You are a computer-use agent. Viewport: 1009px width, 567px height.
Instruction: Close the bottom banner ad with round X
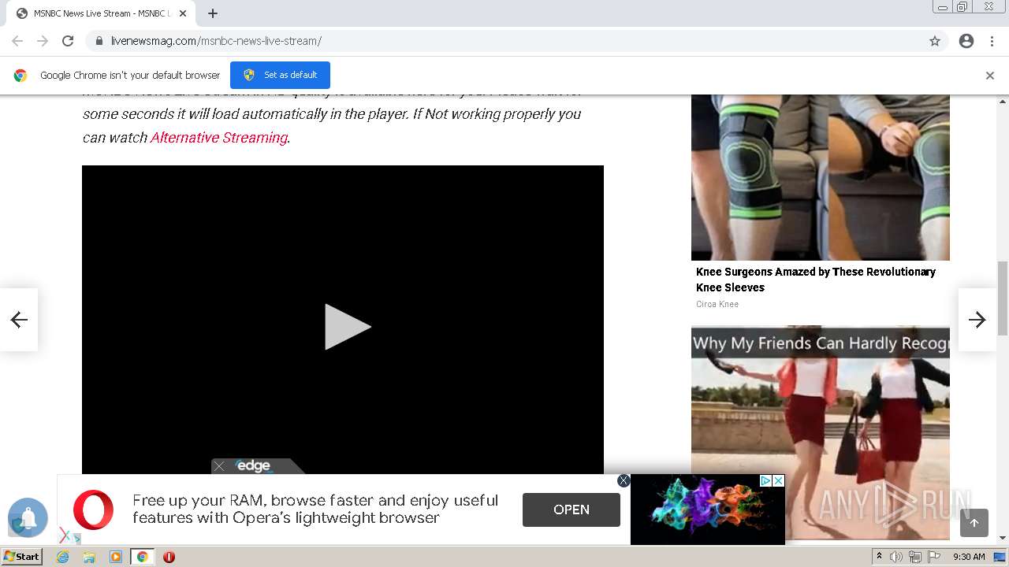pyautogui.click(x=624, y=480)
